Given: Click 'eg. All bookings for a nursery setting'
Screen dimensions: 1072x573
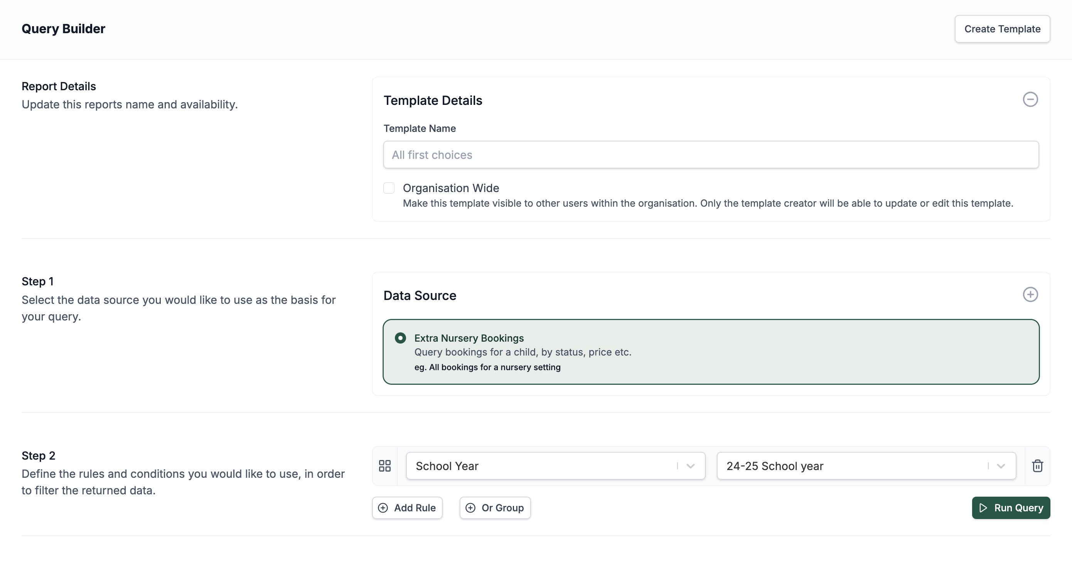Looking at the screenshot, I should tap(487, 367).
